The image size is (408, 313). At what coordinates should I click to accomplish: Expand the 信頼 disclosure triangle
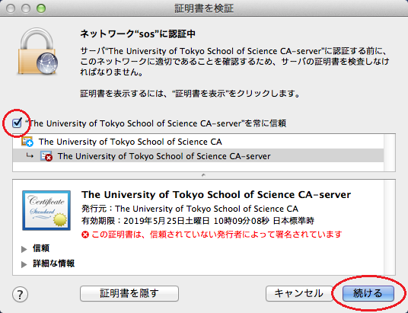pos(24,249)
